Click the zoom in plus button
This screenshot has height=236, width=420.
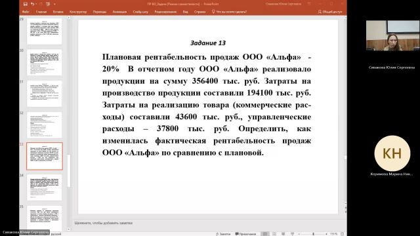click(326, 234)
